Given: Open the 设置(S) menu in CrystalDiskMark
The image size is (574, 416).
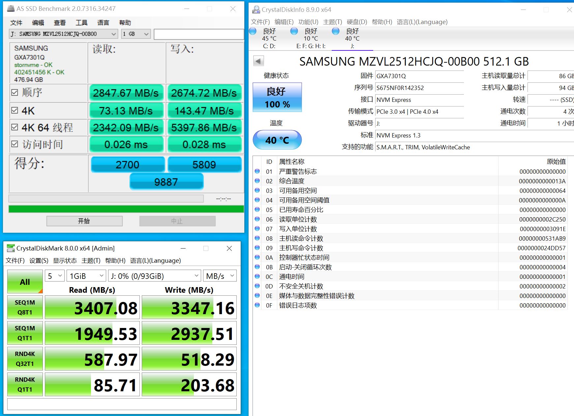Looking at the screenshot, I should [x=39, y=260].
